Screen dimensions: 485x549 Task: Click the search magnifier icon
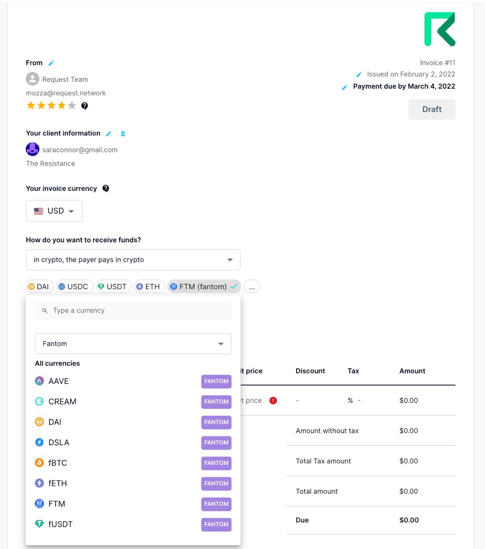45,311
